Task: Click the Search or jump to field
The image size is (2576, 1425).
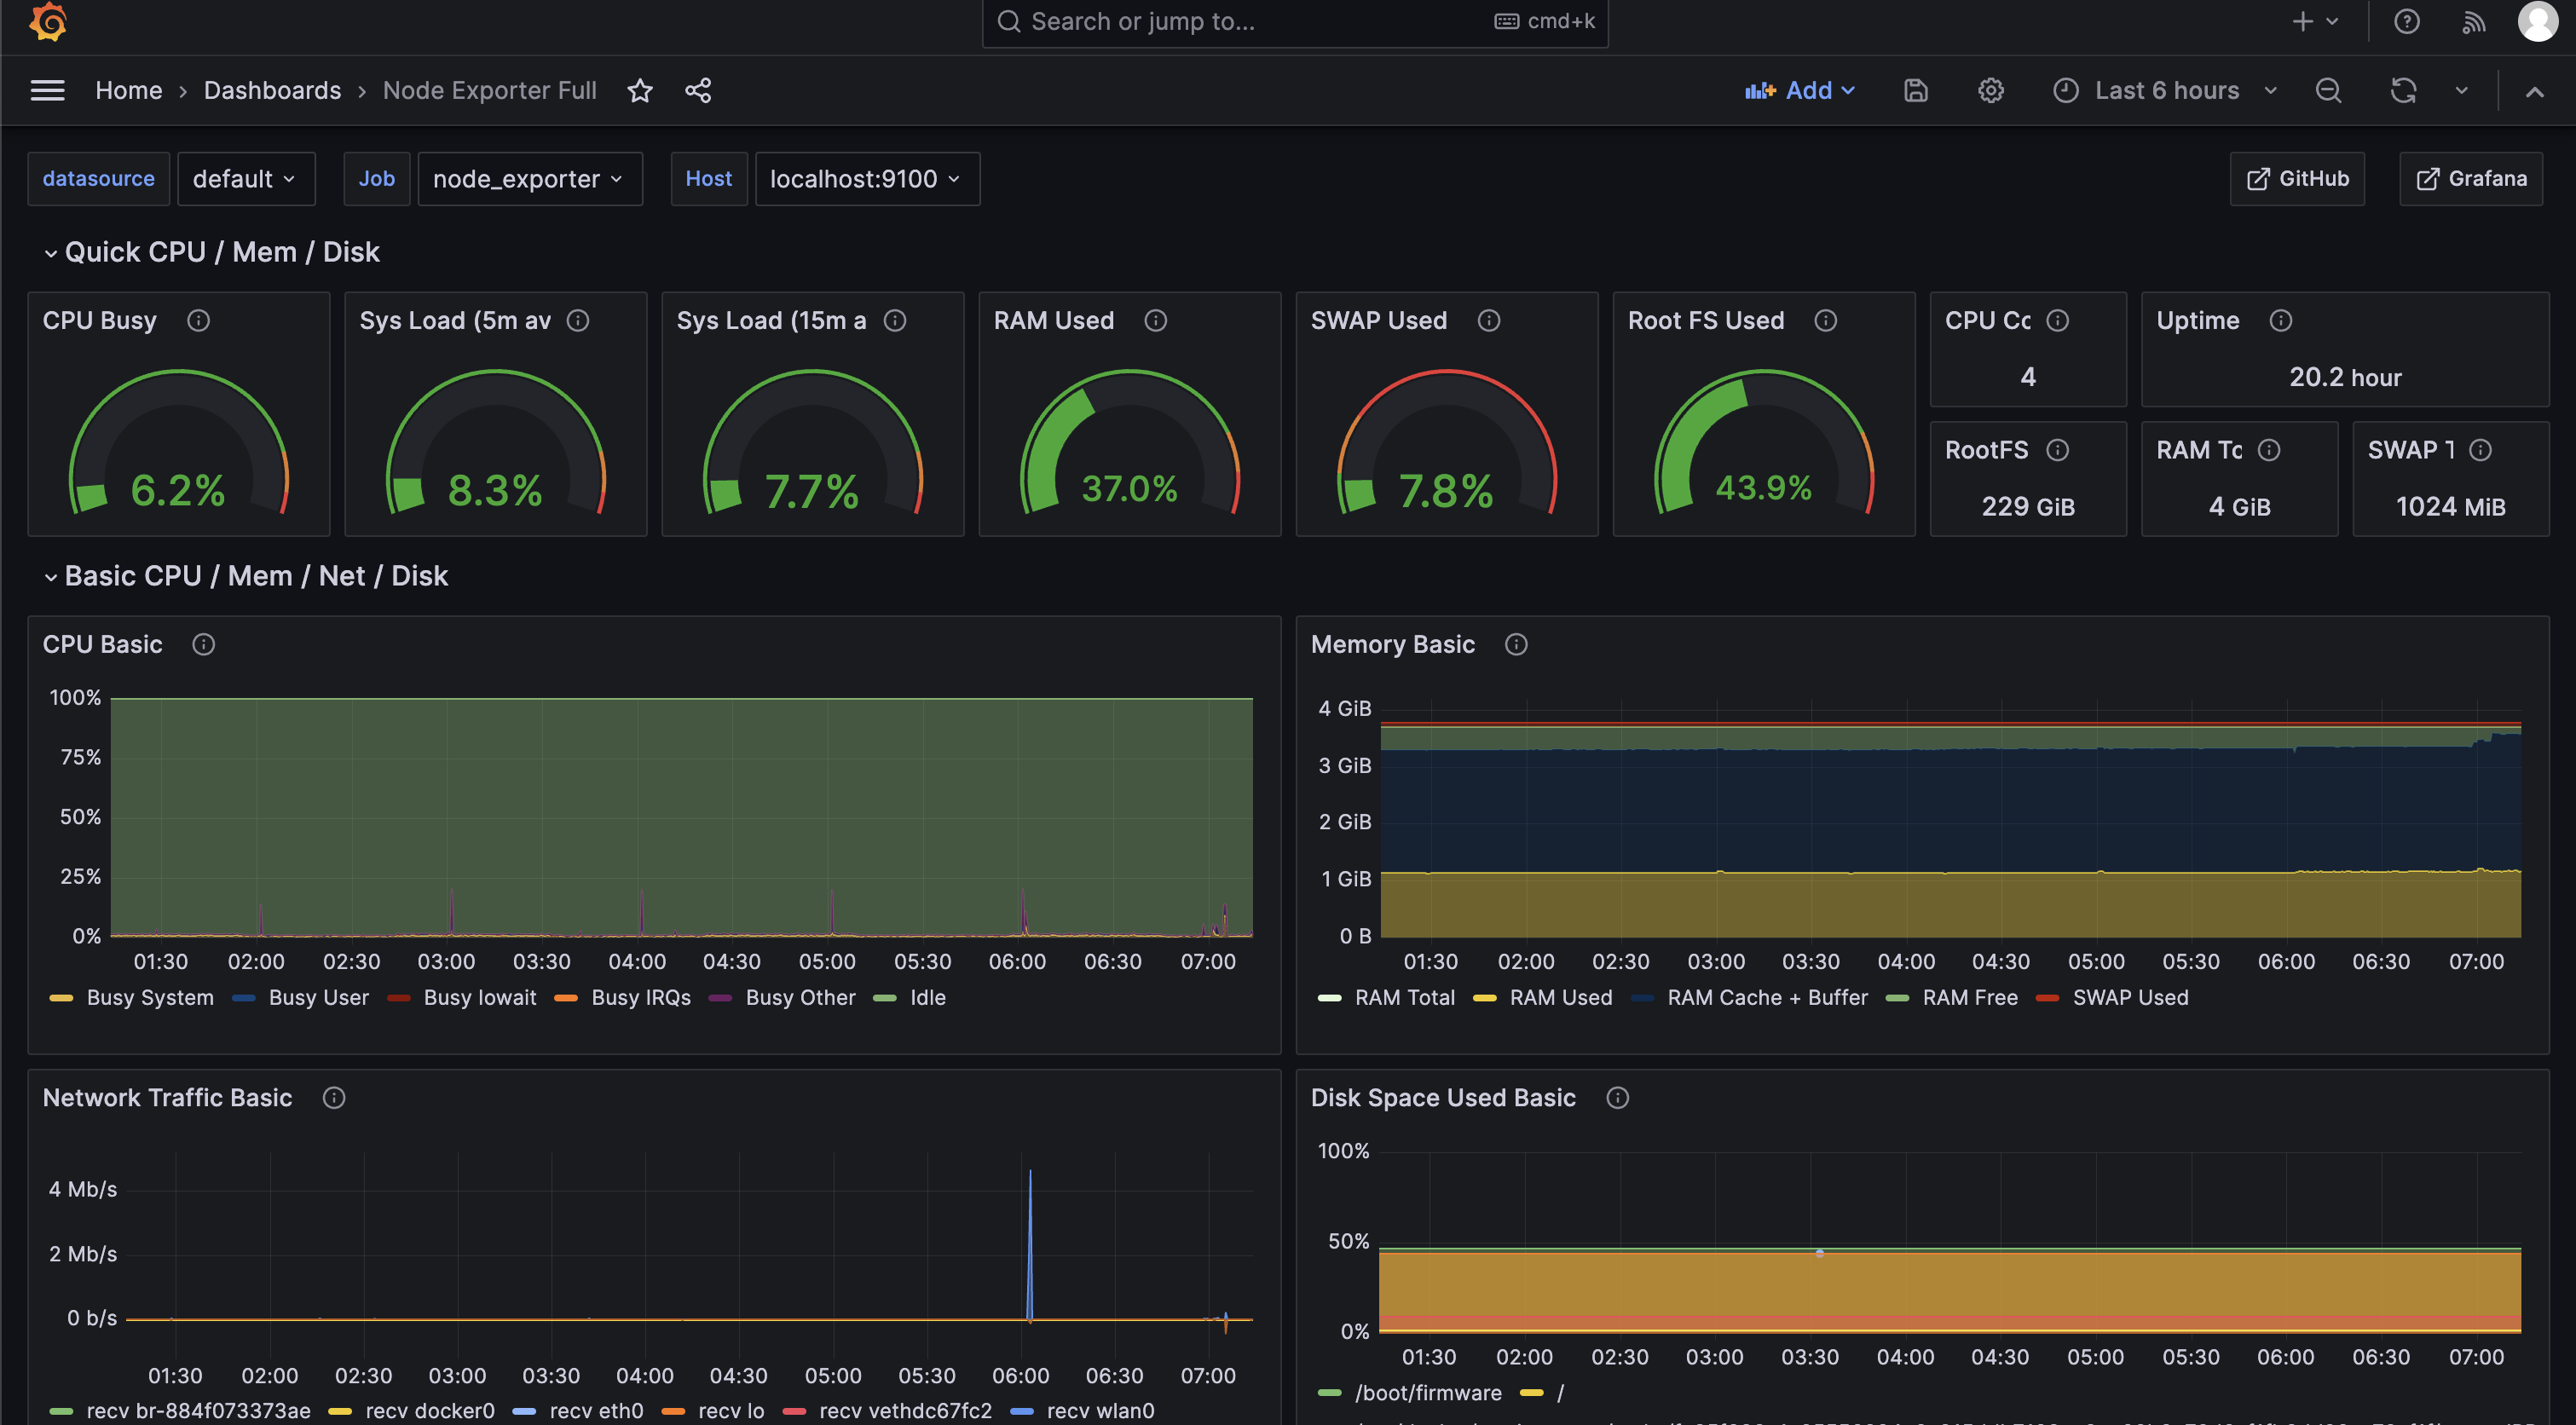Action: (x=1250, y=21)
